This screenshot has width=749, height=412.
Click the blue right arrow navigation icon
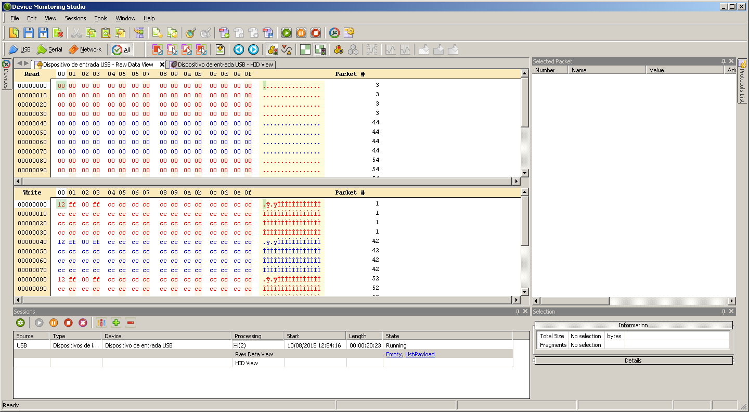253,49
